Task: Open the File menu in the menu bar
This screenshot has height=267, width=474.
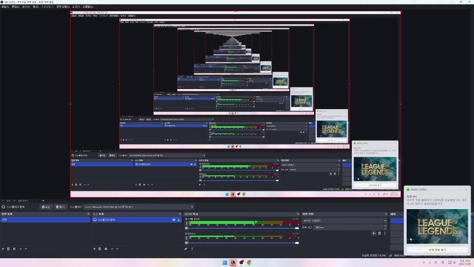Action: click(4, 7)
